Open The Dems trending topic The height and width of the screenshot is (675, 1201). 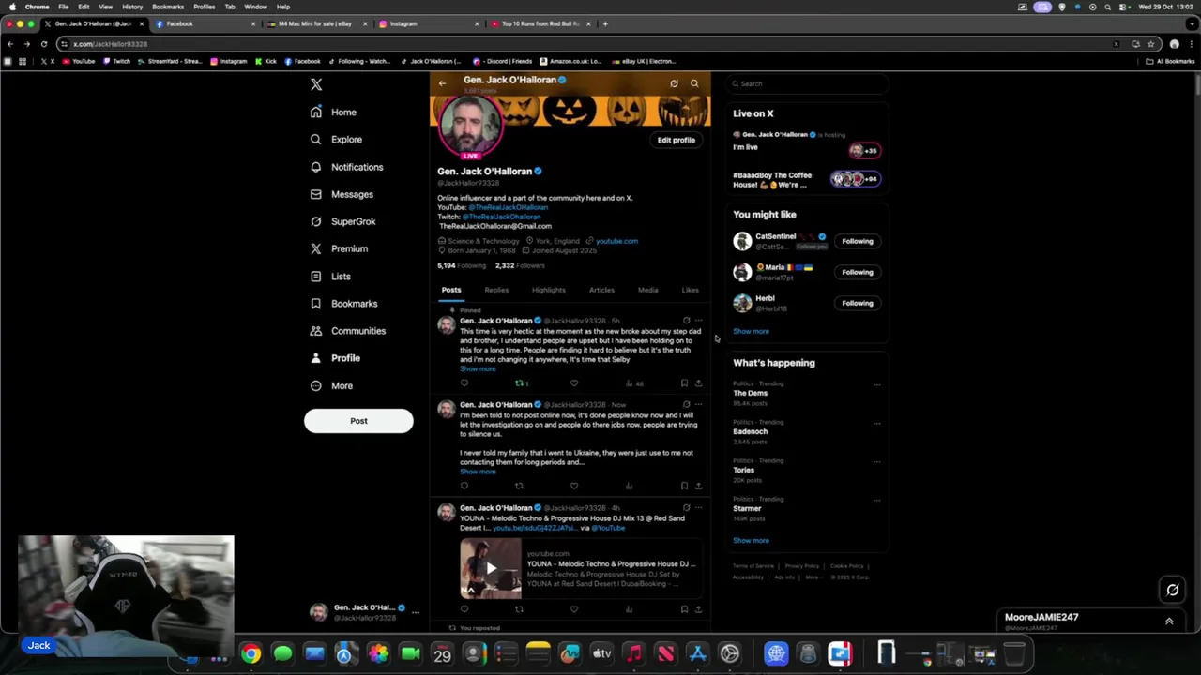pos(750,393)
